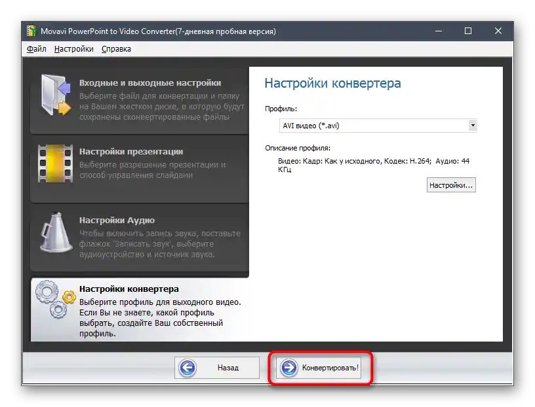
Task: Click the blue back arrow icon
Action: pyautogui.click(x=188, y=368)
